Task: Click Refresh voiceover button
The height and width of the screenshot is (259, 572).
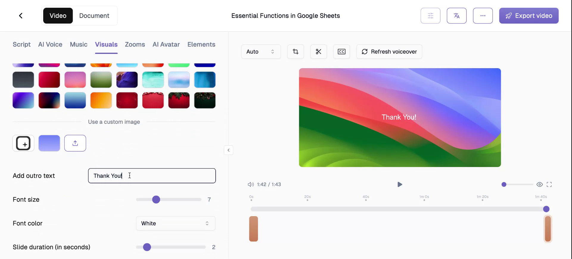Action: pos(389,52)
